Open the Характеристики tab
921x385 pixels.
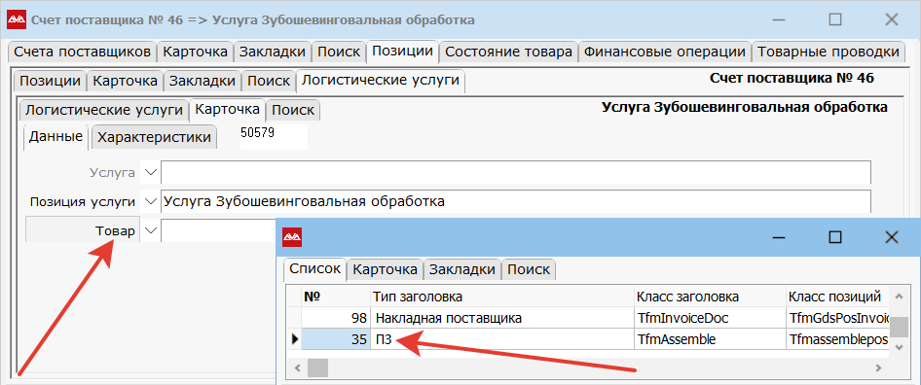coord(154,137)
